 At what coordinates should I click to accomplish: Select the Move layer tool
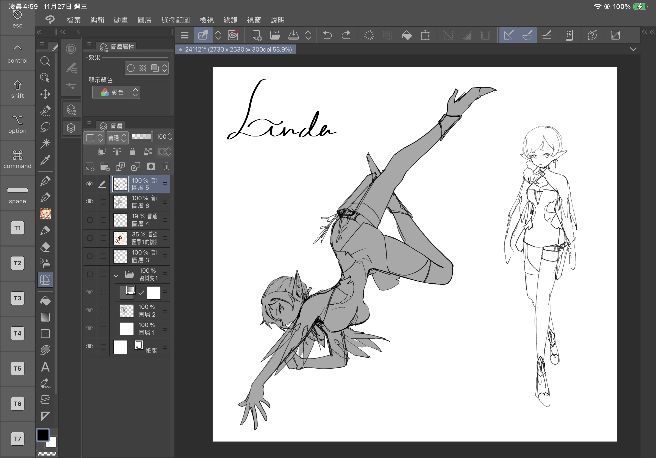point(45,94)
